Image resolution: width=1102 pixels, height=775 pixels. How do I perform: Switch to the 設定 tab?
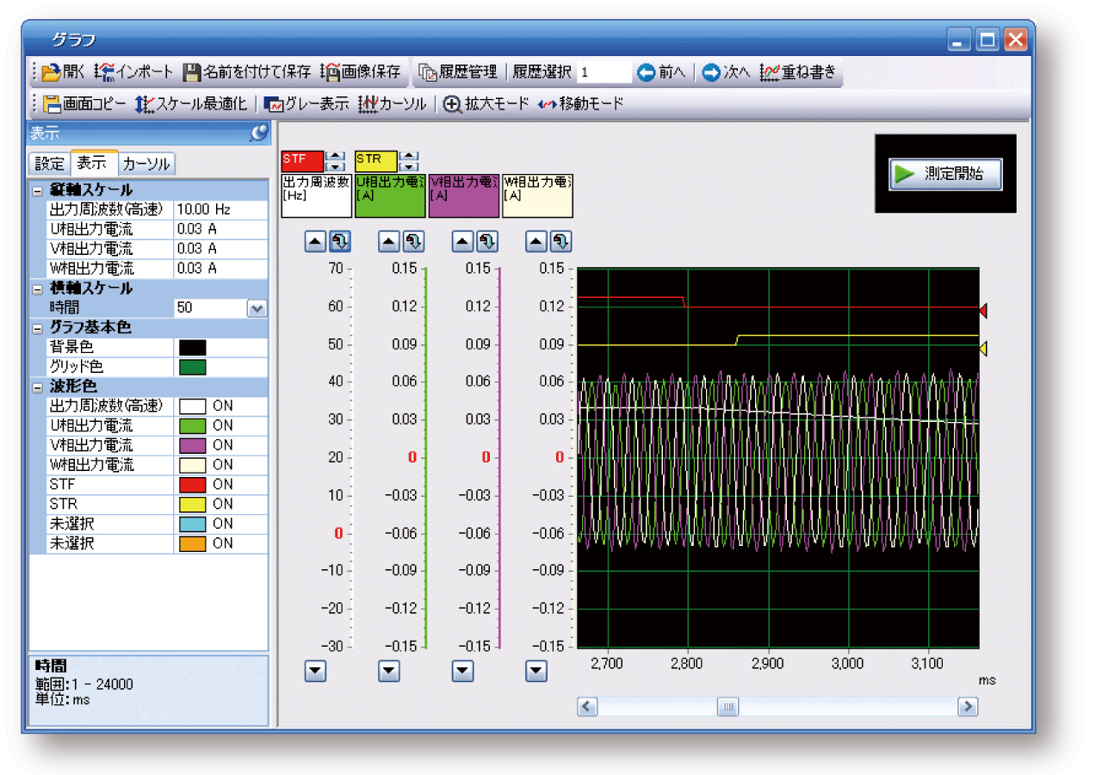click(x=49, y=163)
